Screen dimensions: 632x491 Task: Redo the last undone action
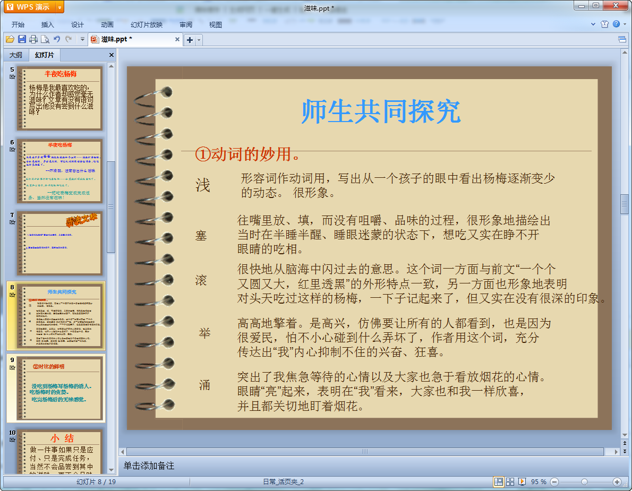(x=69, y=39)
